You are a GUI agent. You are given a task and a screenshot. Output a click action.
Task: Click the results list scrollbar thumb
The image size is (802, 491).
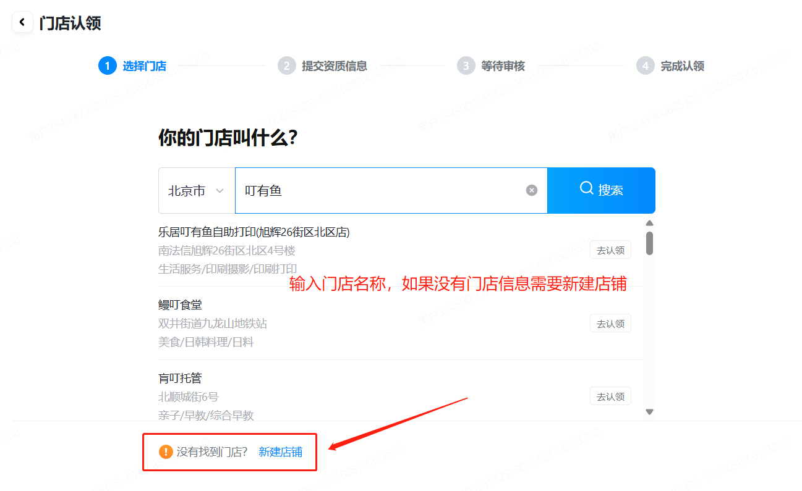tap(649, 243)
